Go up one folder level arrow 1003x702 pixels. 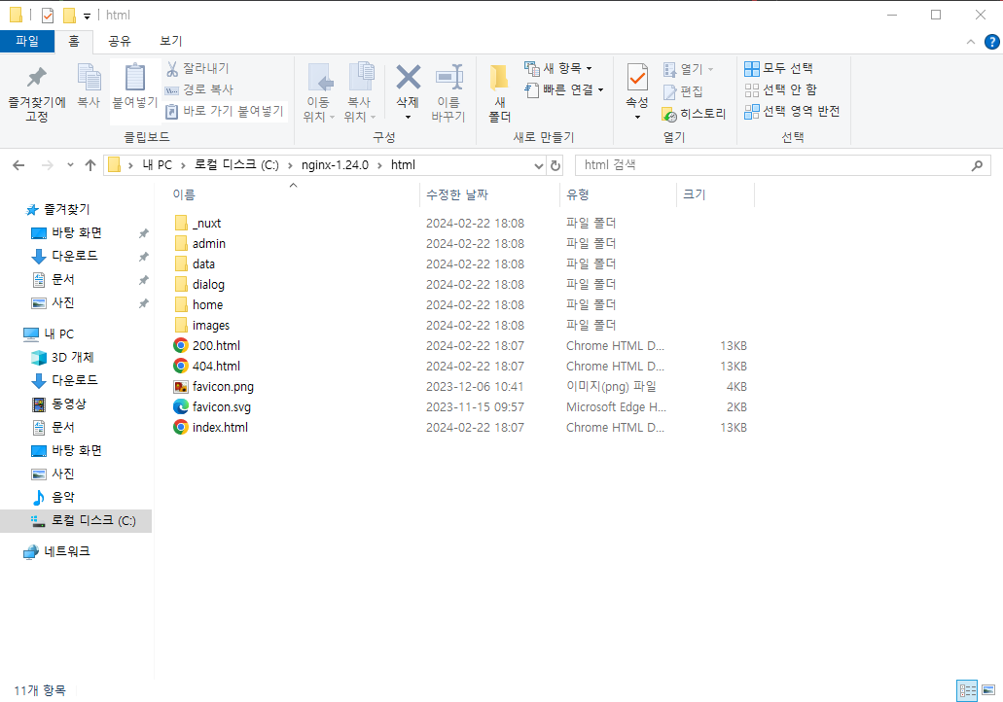coord(90,165)
